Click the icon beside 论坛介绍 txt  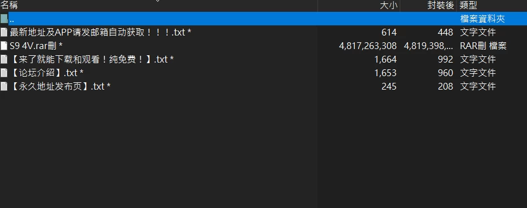[x=4, y=73]
